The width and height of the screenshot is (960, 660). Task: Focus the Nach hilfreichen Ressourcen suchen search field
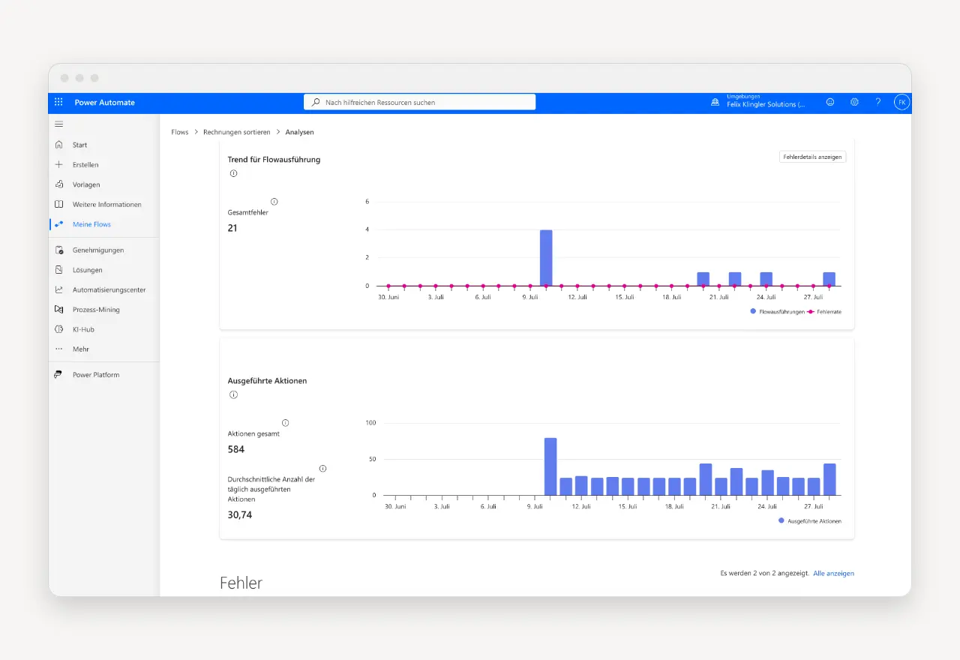coord(420,102)
